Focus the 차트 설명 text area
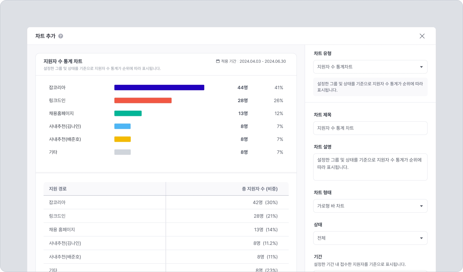The width and height of the screenshot is (463, 272). [370, 167]
